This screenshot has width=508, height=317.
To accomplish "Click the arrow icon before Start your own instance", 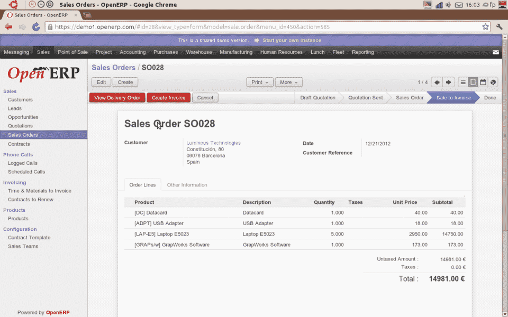I will [x=257, y=41].
